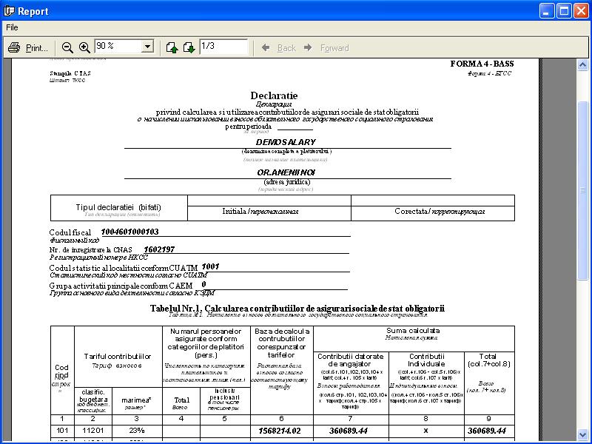592x444 pixels.
Task: Expand the zoom percentage dropdown arrow
Action: click(147, 47)
